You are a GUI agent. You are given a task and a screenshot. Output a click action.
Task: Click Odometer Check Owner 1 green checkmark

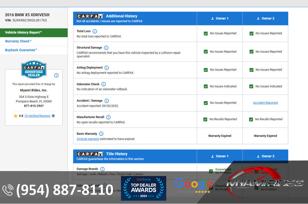click(x=206, y=86)
